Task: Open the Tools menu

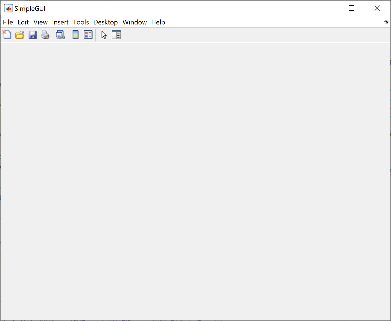Action: click(81, 22)
